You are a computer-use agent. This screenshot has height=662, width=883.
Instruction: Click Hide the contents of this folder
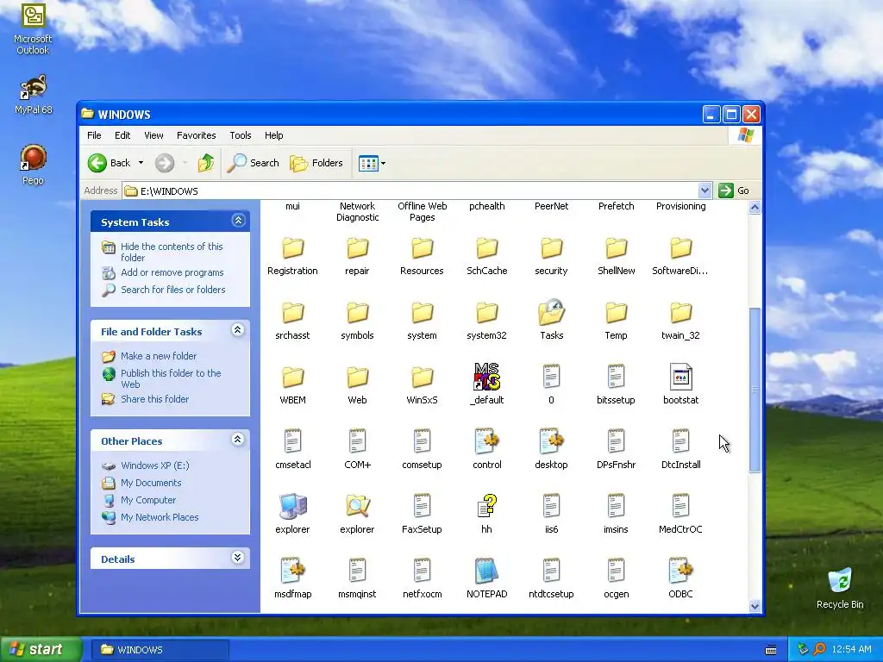click(172, 252)
